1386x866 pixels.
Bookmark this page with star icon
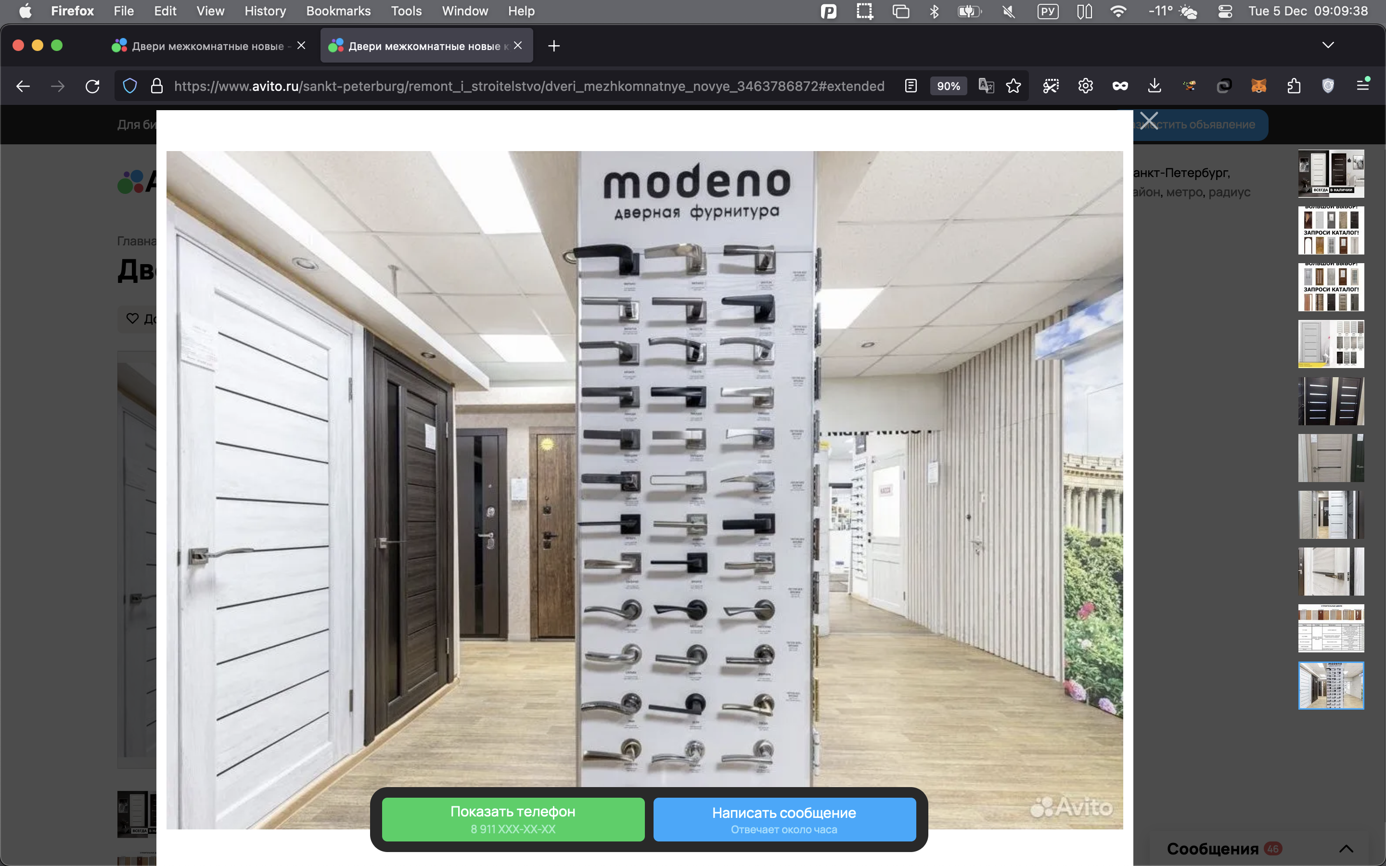click(1013, 86)
